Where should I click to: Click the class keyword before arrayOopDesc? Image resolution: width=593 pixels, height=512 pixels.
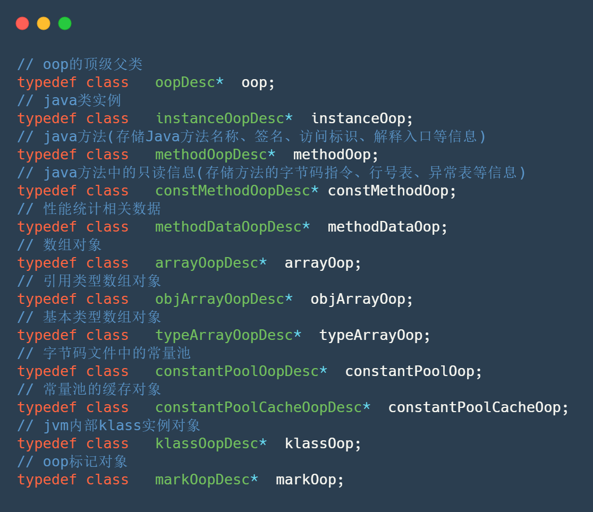[107, 263]
